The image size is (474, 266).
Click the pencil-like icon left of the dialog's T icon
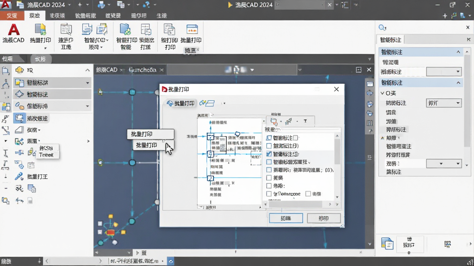[x=288, y=121]
